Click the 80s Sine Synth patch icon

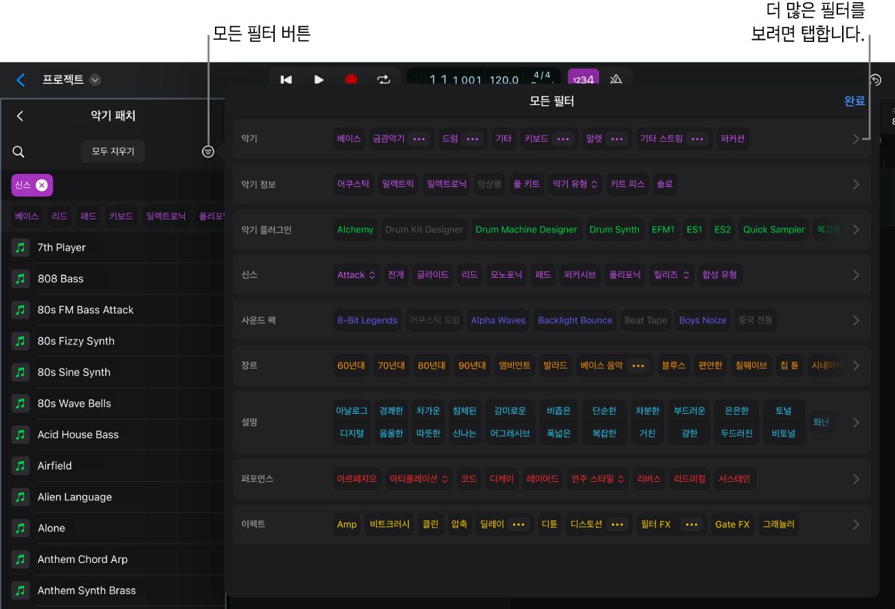pyautogui.click(x=21, y=372)
